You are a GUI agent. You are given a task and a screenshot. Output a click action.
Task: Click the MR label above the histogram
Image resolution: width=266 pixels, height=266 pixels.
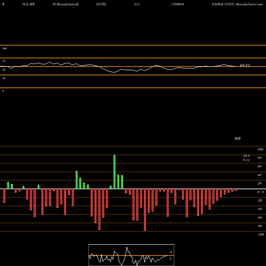pos(237,138)
